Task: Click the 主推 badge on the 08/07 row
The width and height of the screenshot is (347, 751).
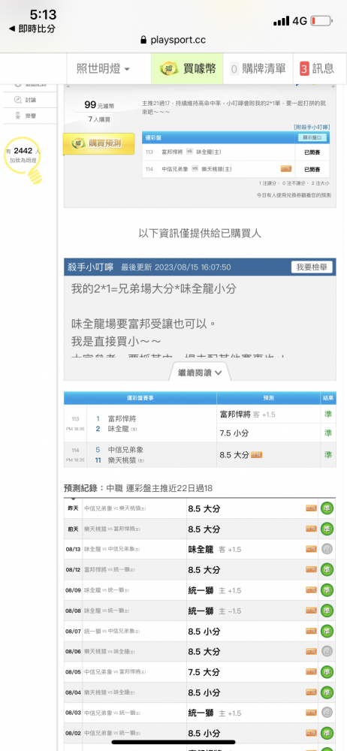Action: (312, 631)
